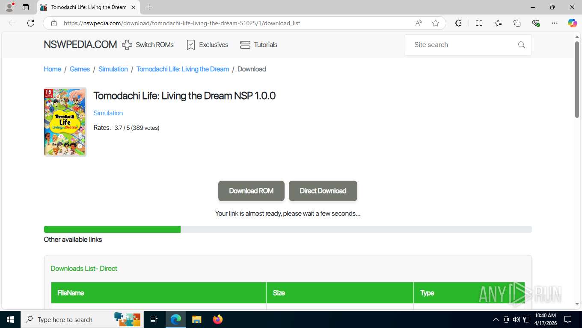Go back to the previous page
The width and height of the screenshot is (582, 328).
12,23
